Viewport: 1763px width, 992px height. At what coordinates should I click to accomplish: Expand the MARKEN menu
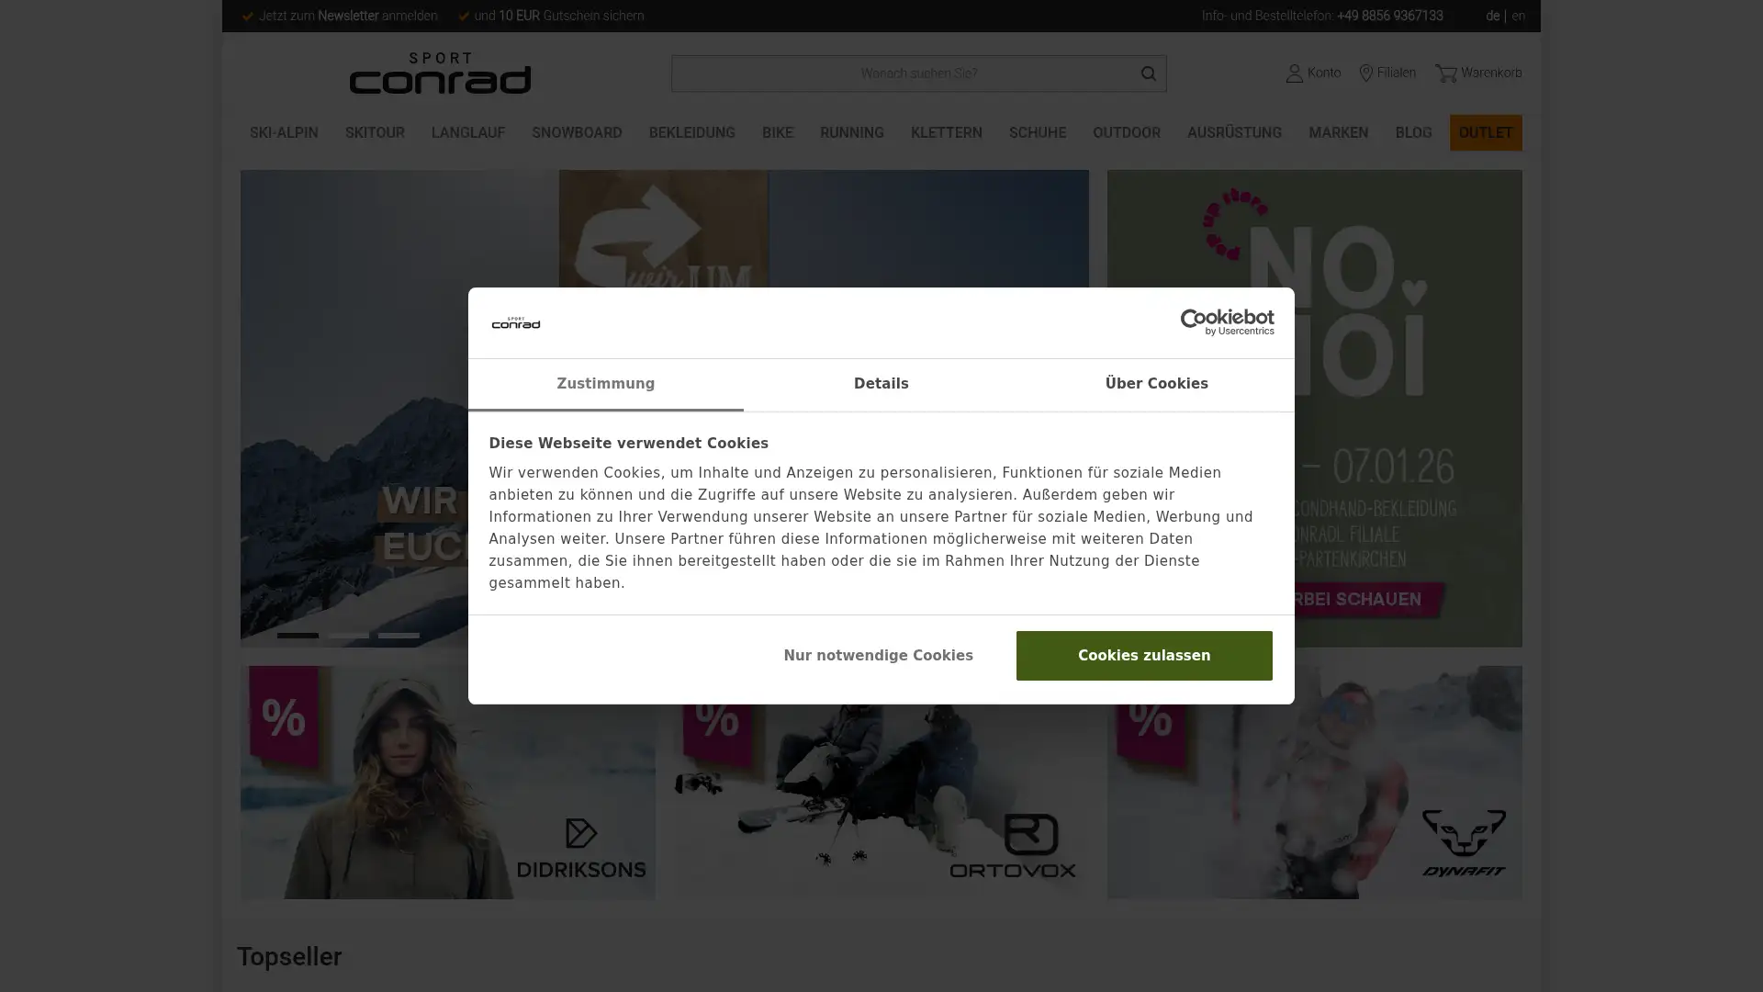tap(1338, 132)
